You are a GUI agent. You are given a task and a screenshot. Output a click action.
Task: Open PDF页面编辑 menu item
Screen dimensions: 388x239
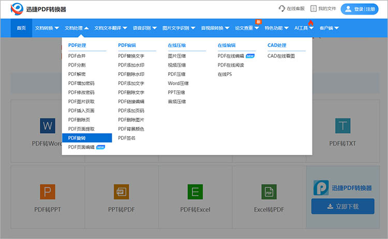(81, 147)
